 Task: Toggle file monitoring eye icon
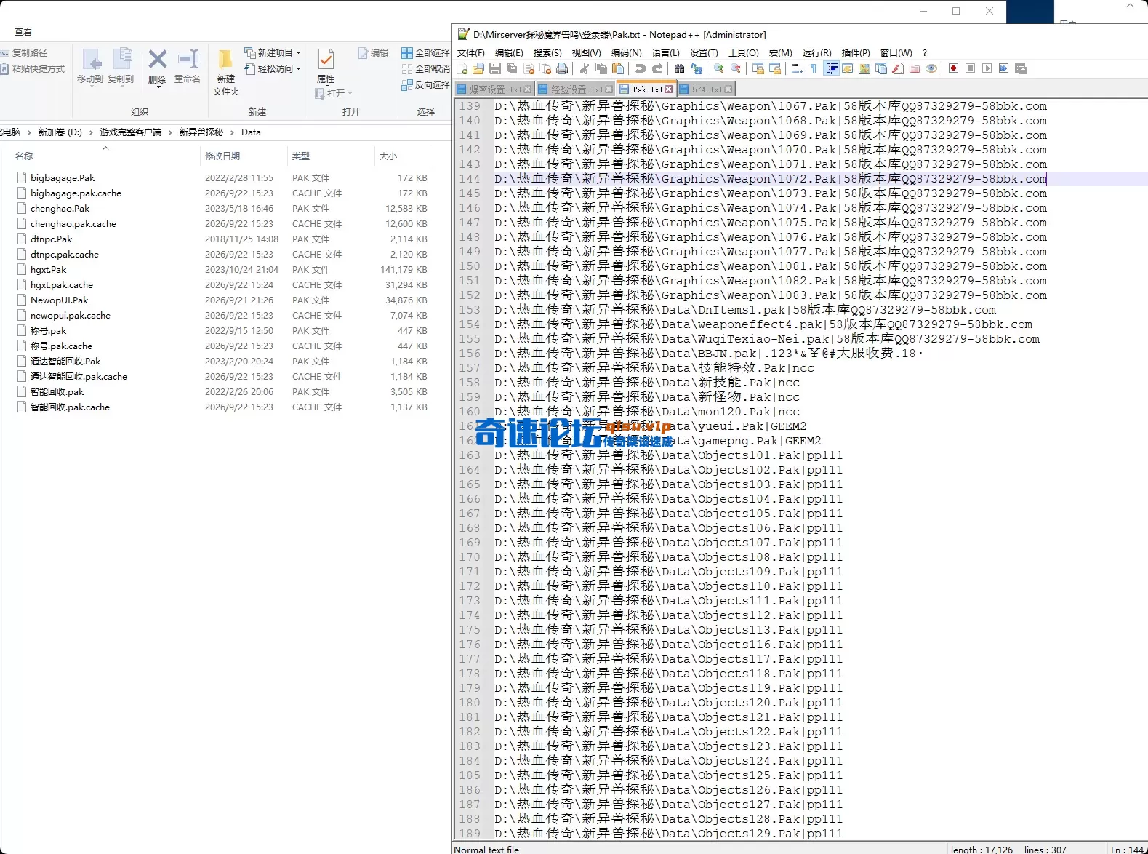click(931, 68)
